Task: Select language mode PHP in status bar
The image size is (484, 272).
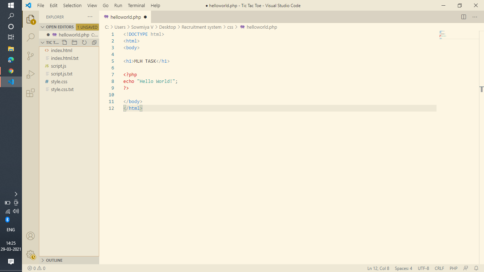Action: [x=454, y=268]
